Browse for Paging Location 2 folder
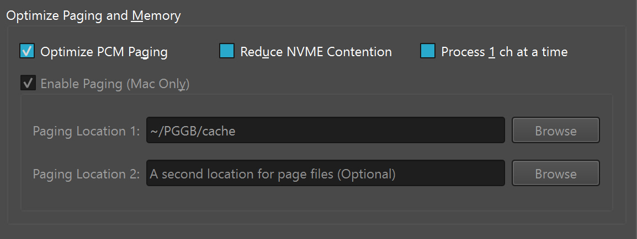The image size is (637, 239). (555, 173)
